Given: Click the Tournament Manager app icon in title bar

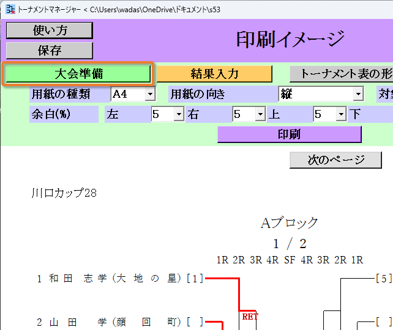Looking at the screenshot, I should (x=10, y=10).
